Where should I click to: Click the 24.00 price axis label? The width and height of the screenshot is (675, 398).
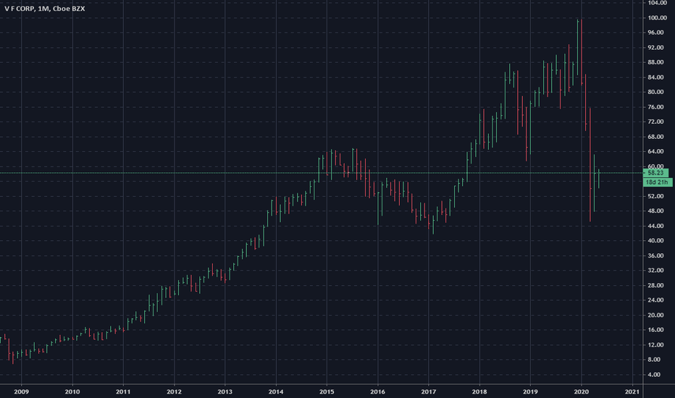pos(655,300)
